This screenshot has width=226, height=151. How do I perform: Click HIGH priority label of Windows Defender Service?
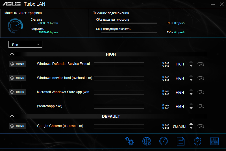180,64
